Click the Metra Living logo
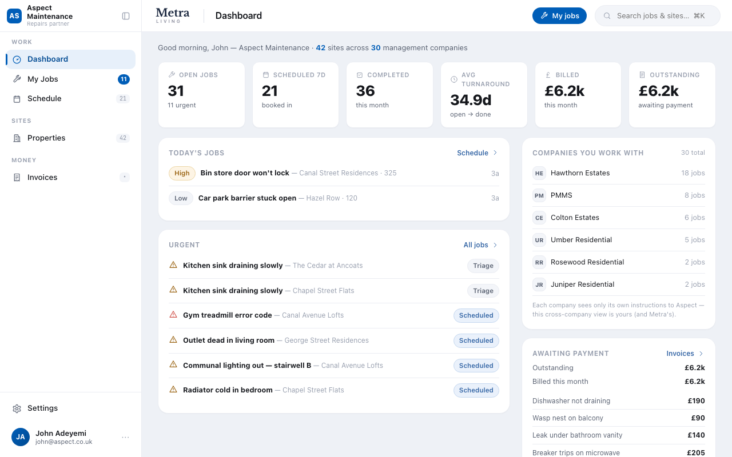Image resolution: width=732 pixels, height=457 pixels. click(x=172, y=15)
